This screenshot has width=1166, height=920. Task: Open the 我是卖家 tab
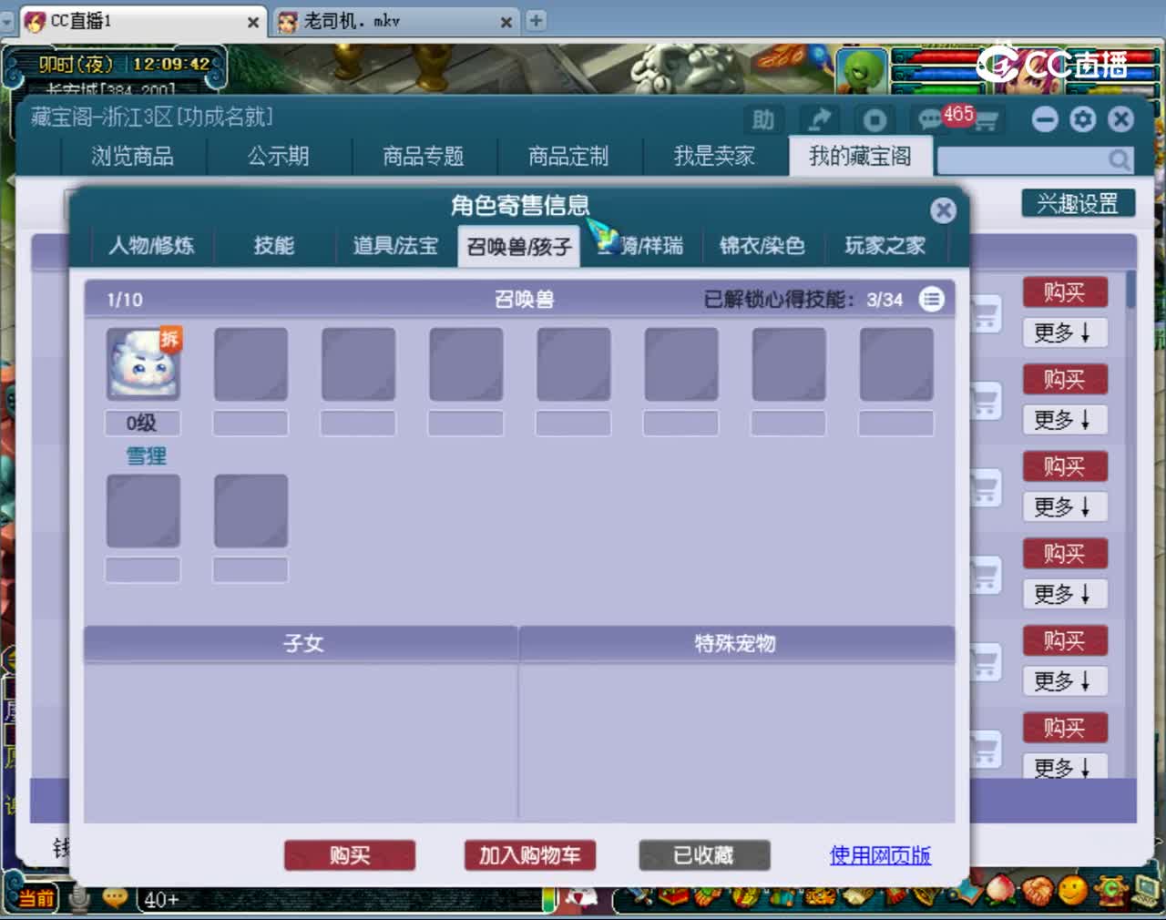pyautogui.click(x=716, y=156)
